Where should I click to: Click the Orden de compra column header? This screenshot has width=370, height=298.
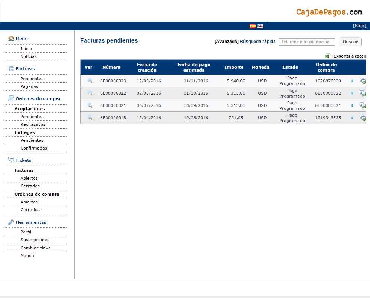(326, 67)
